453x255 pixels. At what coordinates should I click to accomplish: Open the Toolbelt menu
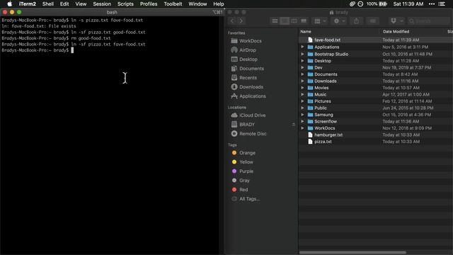point(173,4)
